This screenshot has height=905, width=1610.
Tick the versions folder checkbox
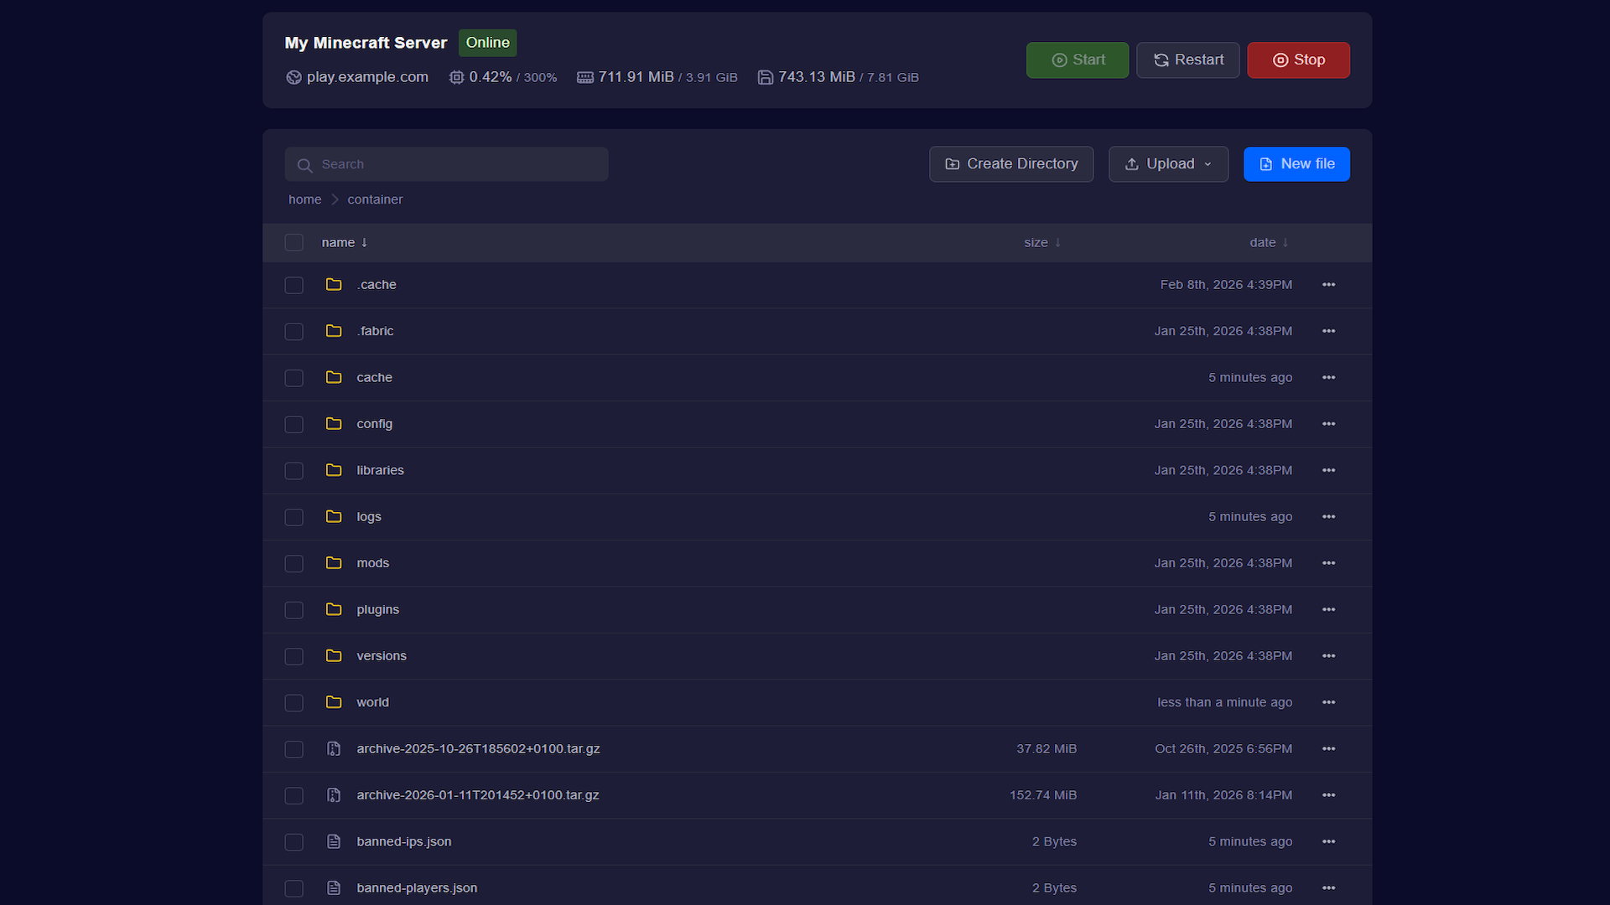293,656
